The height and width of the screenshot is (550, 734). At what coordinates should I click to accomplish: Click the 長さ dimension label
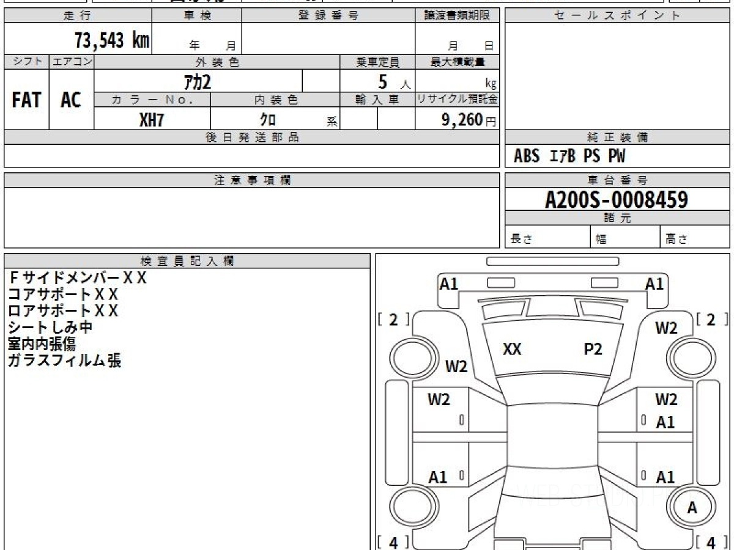pos(522,240)
